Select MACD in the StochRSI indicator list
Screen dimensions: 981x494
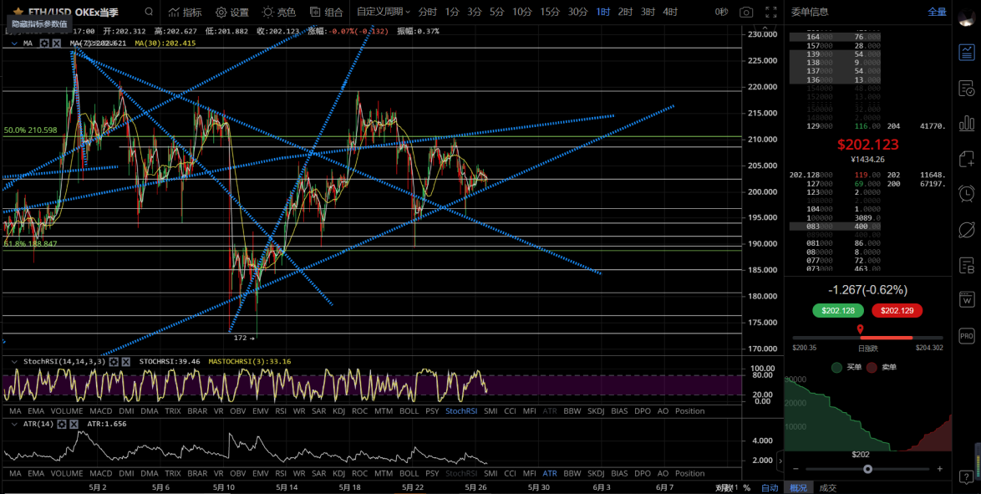(x=101, y=411)
